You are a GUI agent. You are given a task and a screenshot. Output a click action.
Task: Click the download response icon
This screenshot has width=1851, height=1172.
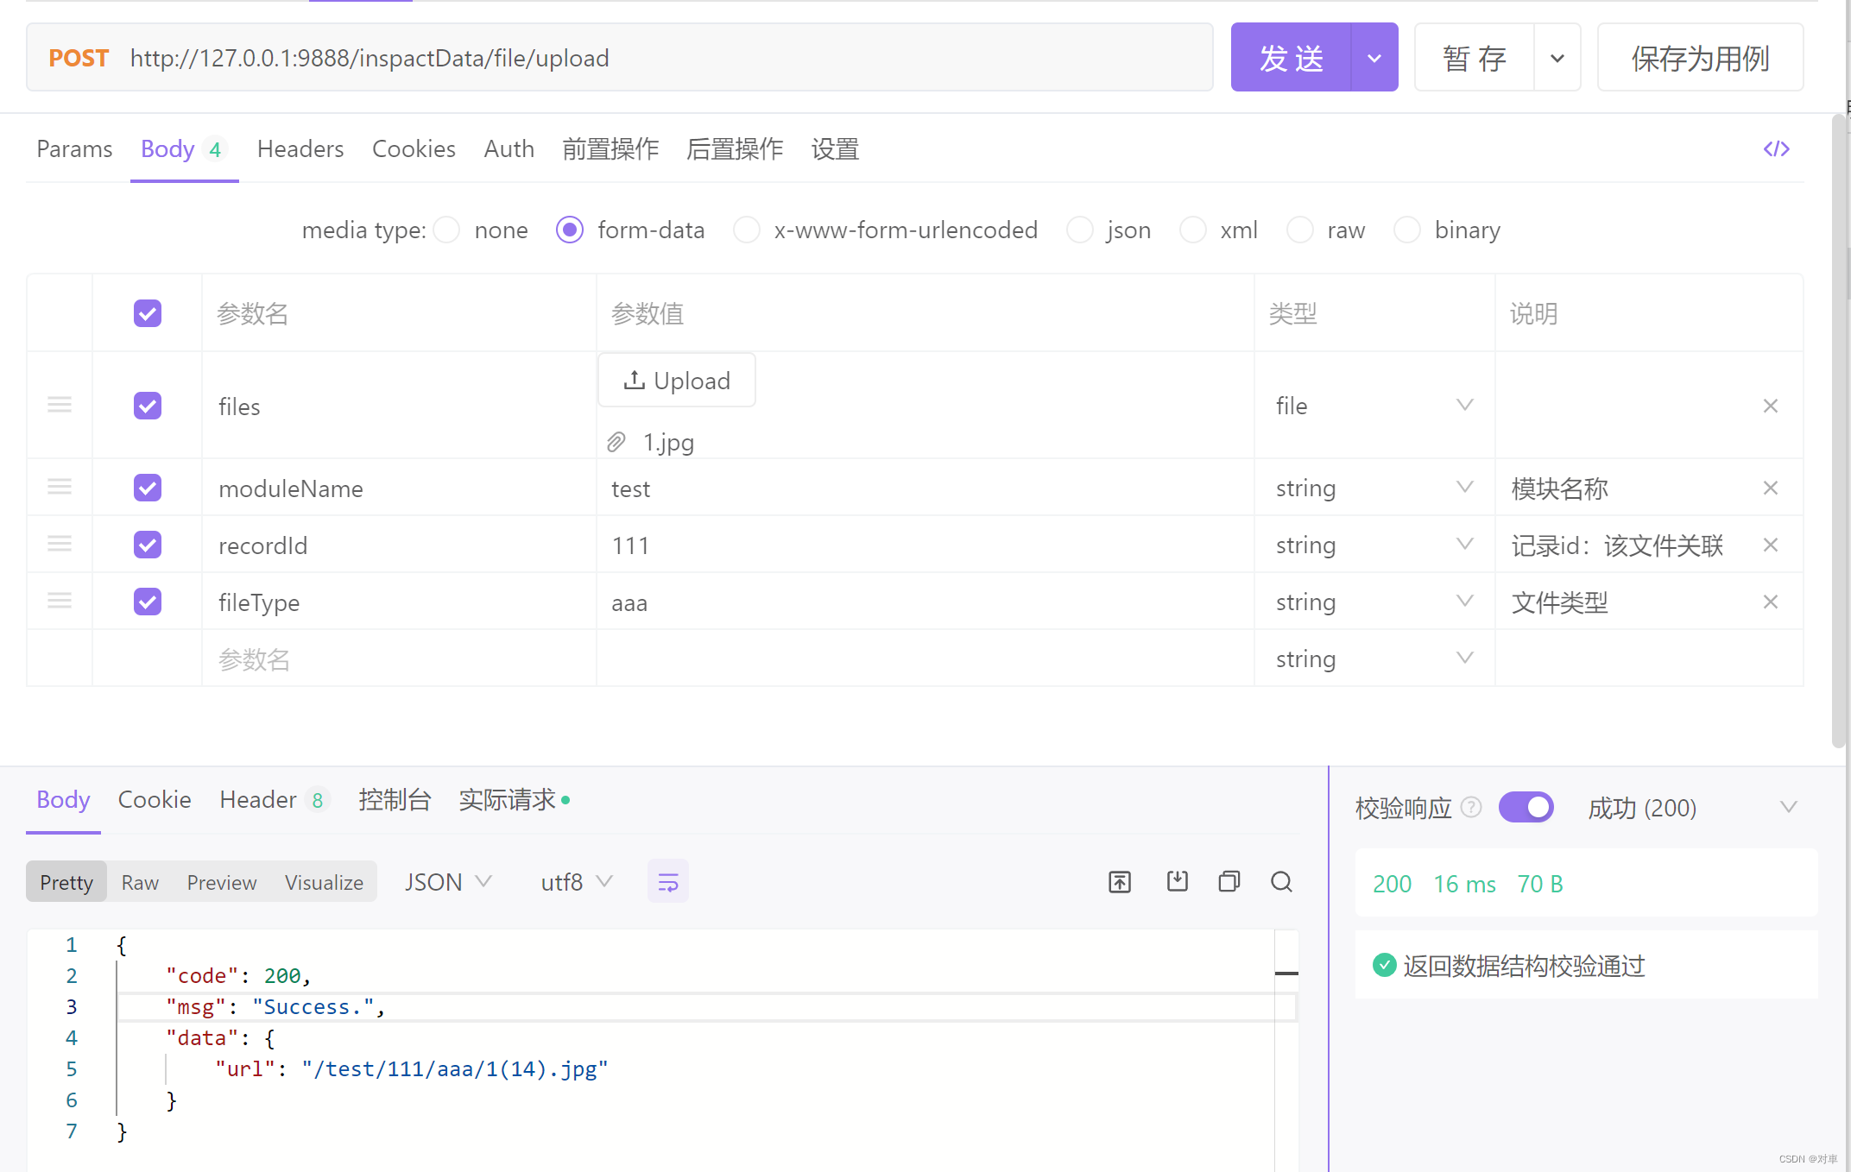(1177, 881)
